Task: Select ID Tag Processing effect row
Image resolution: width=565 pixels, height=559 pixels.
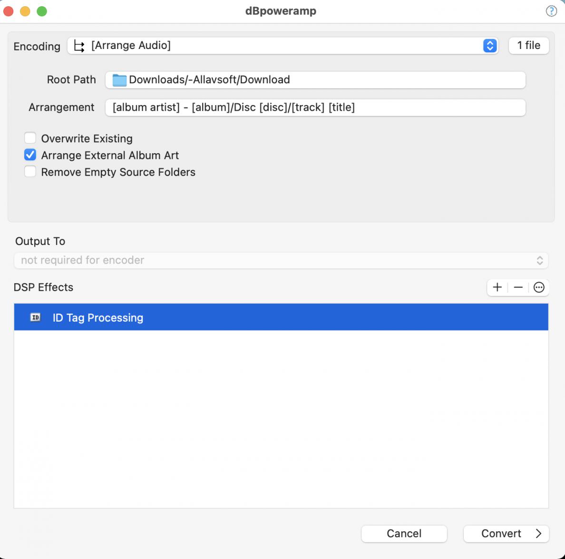Action: pos(281,317)
